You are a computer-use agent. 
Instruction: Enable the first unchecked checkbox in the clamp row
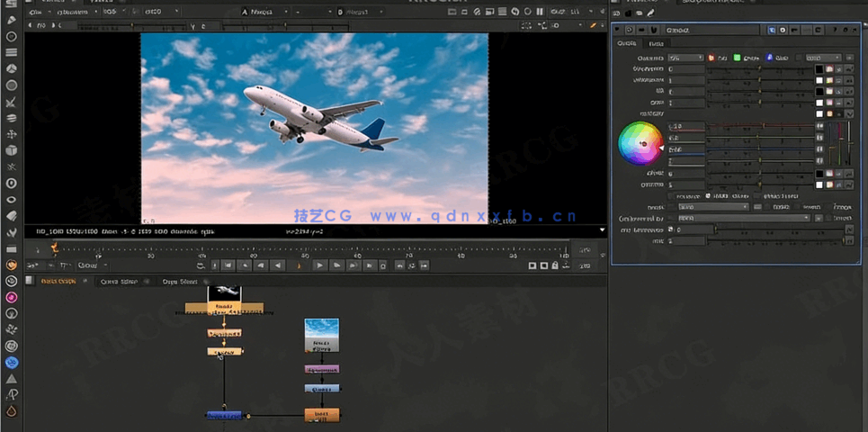pos(672,196)
